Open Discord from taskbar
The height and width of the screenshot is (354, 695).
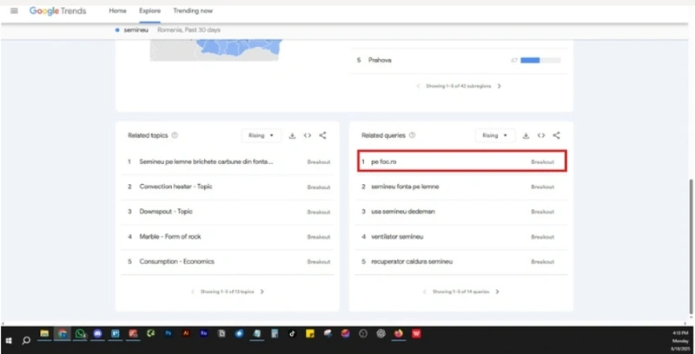pos(98,334)
